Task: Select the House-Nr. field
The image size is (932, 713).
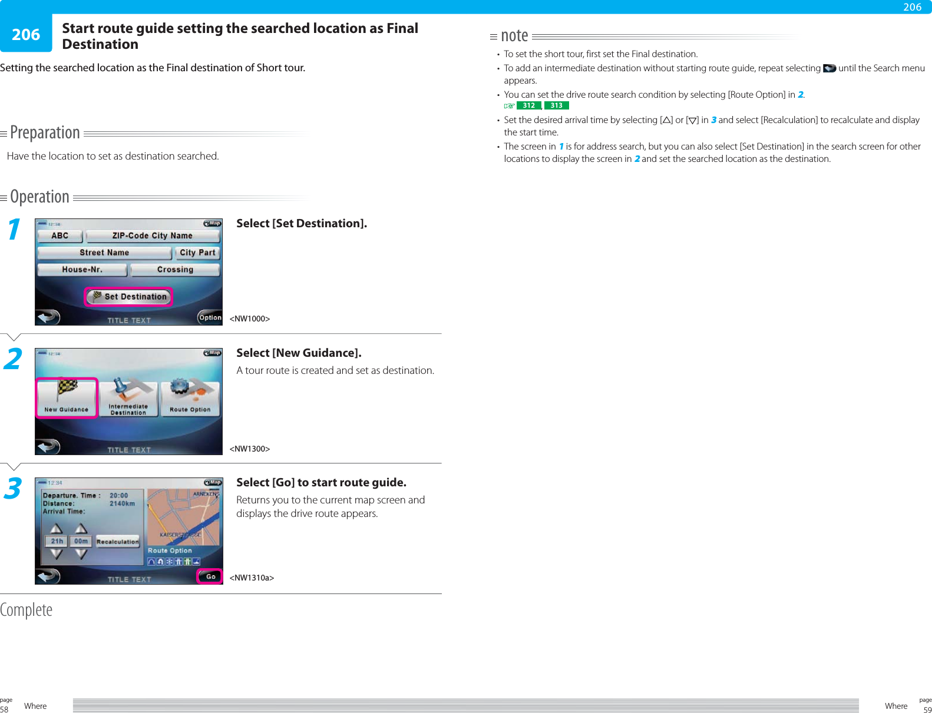Action: [82, 270]
